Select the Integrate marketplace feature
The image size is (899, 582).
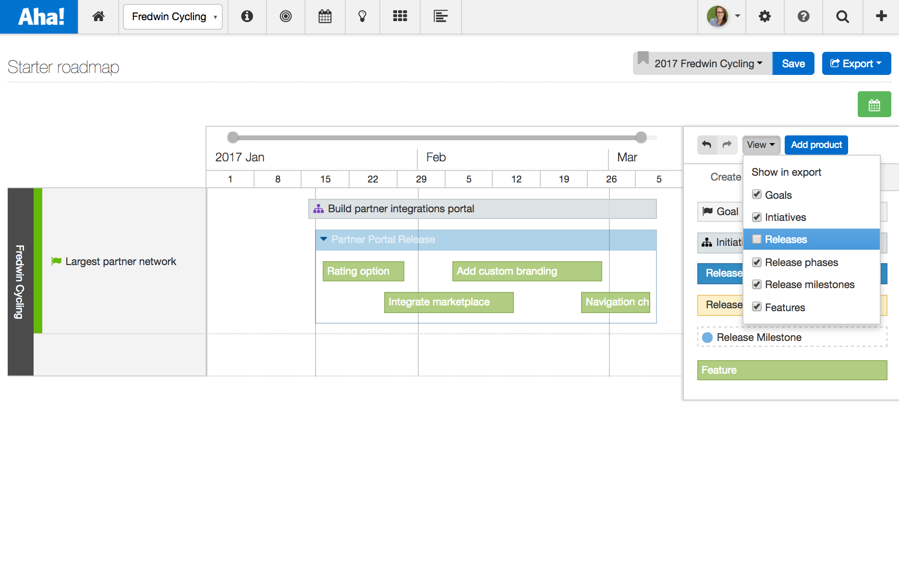449,303
